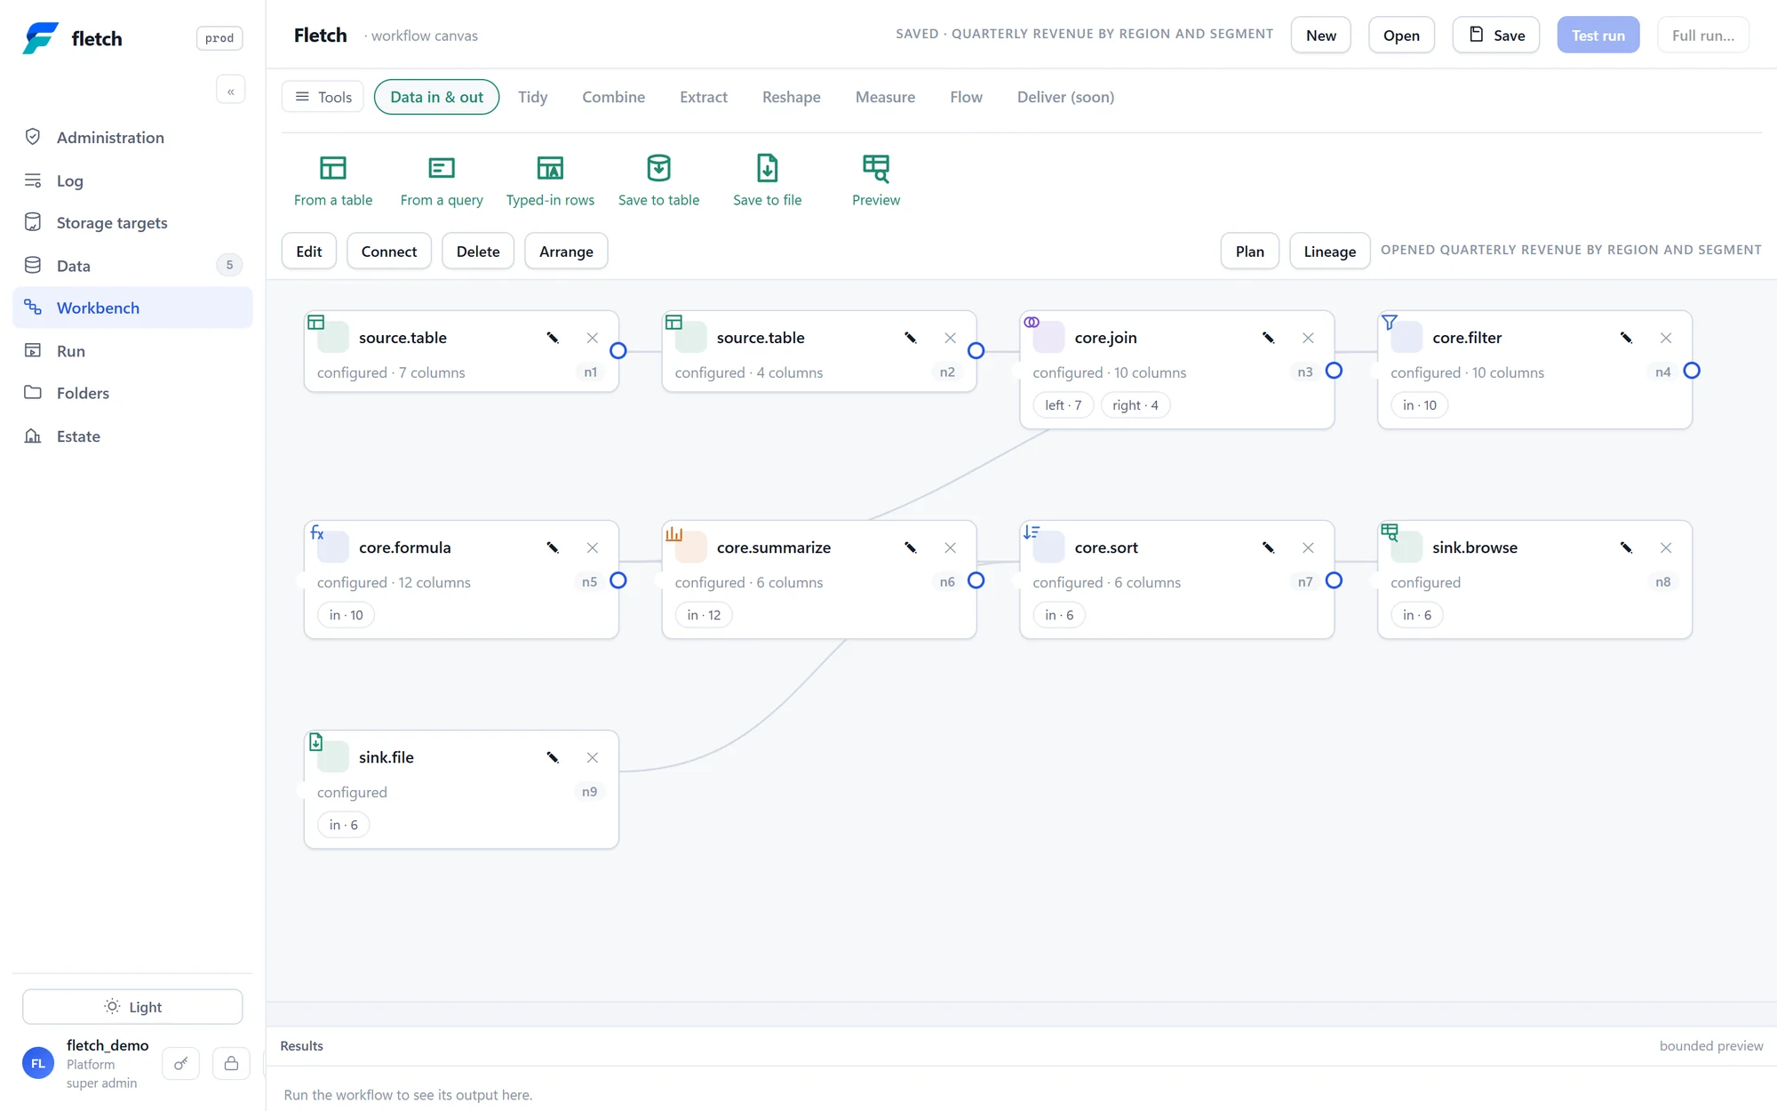Click the prod environment badge
This screenshot has height=1111, width=1777.
[219, 38]
